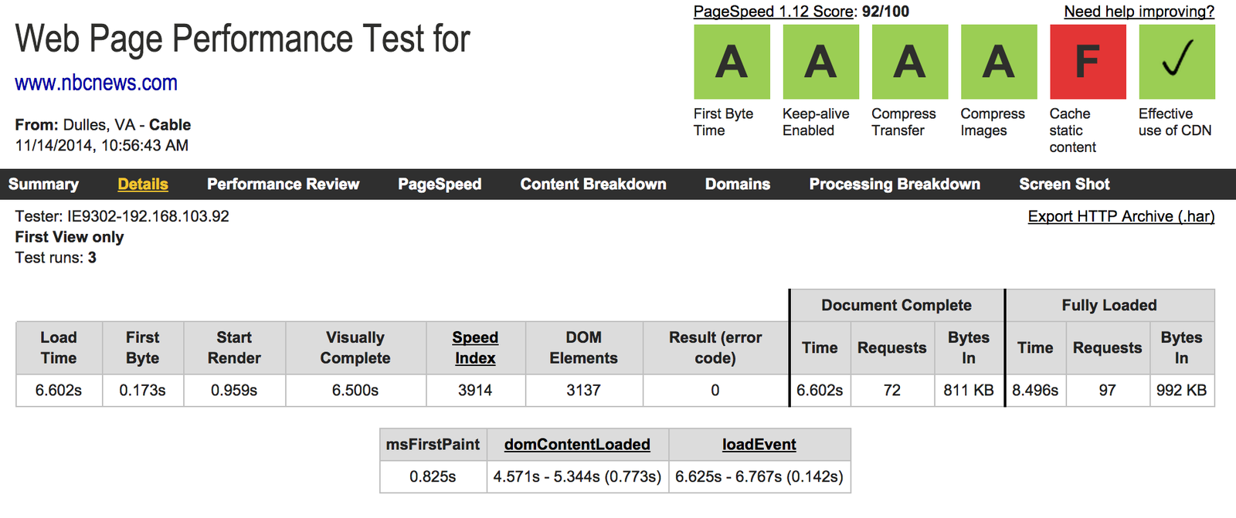Click Export HTTP Archive (.har) link

coord(1121,216)
